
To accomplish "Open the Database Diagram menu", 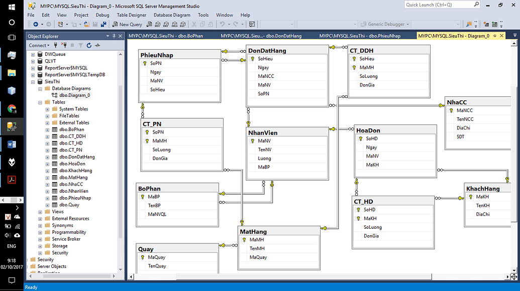I will point(172,15).
